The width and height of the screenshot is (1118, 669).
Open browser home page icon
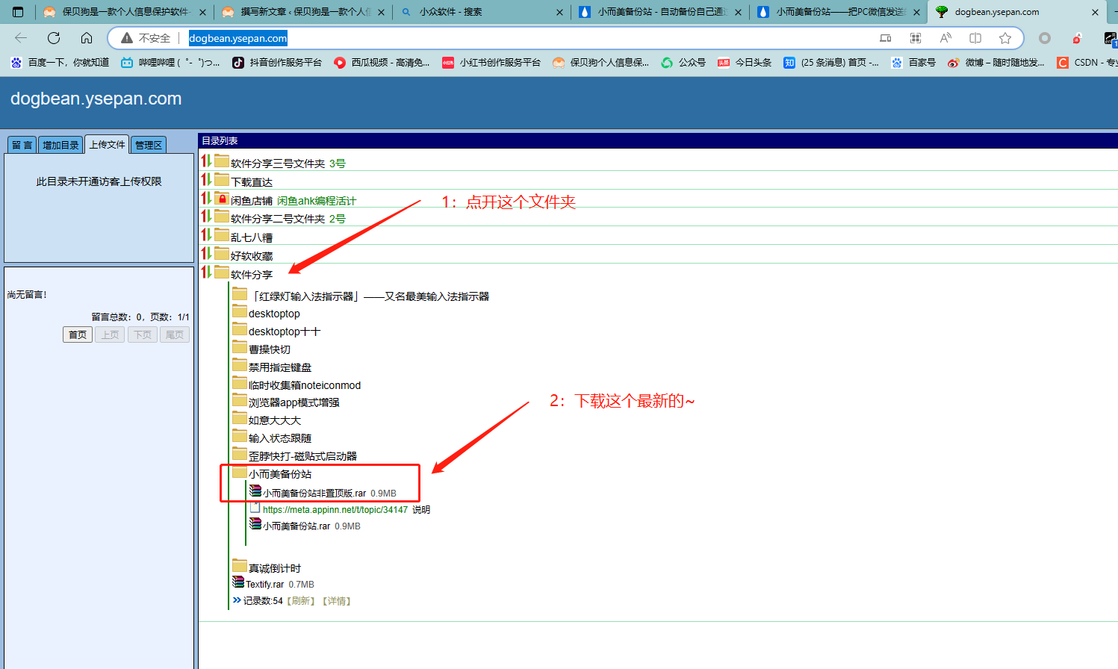click(87, 38)
